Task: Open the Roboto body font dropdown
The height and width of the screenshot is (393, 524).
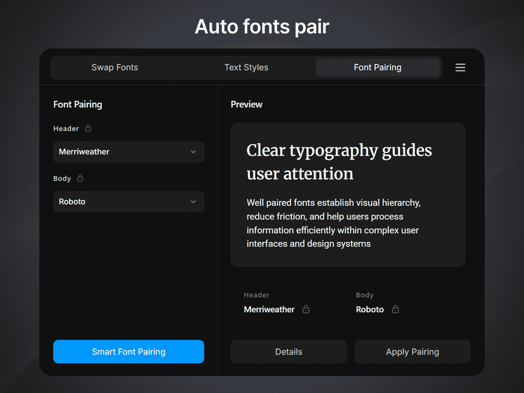Action: 129,202
